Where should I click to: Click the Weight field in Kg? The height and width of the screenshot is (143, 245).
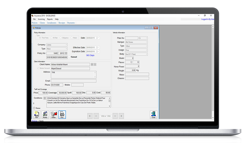point(130,70)
